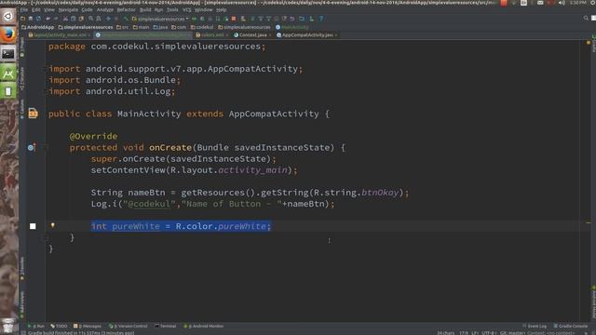Click the Copy toolbar icon
Image resolution: width=596 pixels, height=335 pixels.
73,19
